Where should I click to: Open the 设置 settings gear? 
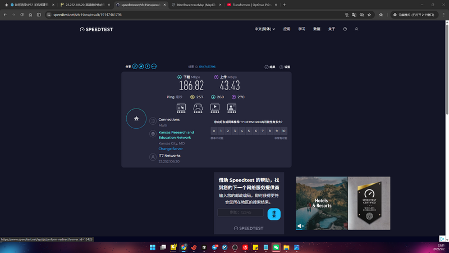coord(285,67)
